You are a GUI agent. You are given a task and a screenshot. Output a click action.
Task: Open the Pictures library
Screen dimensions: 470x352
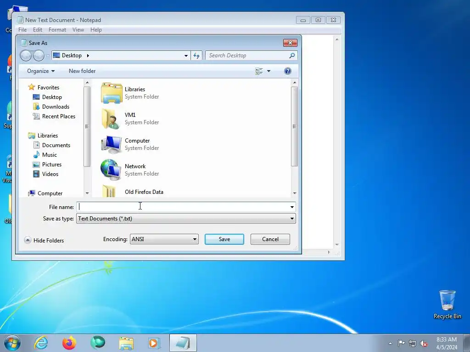click(52, 165)
